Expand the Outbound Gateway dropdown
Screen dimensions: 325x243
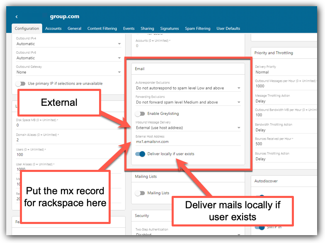(x=68, y=72)
